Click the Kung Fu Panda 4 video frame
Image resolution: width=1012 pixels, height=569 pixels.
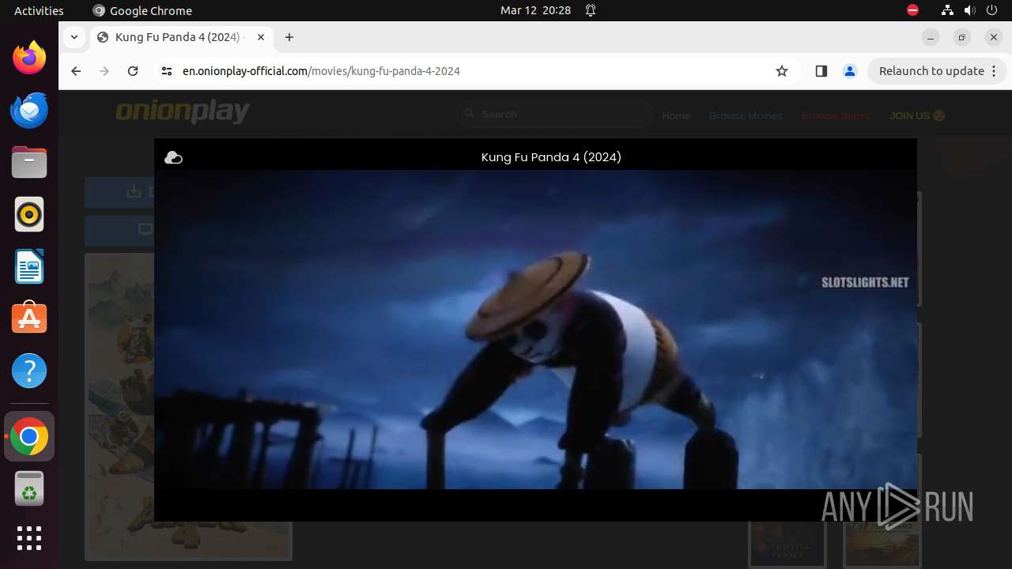point(535,330)
